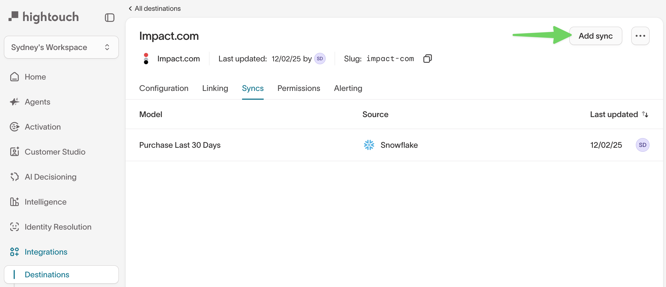The image size is (666, 287).
Task: Toggle the Last updated sort order
Action: 645,114
